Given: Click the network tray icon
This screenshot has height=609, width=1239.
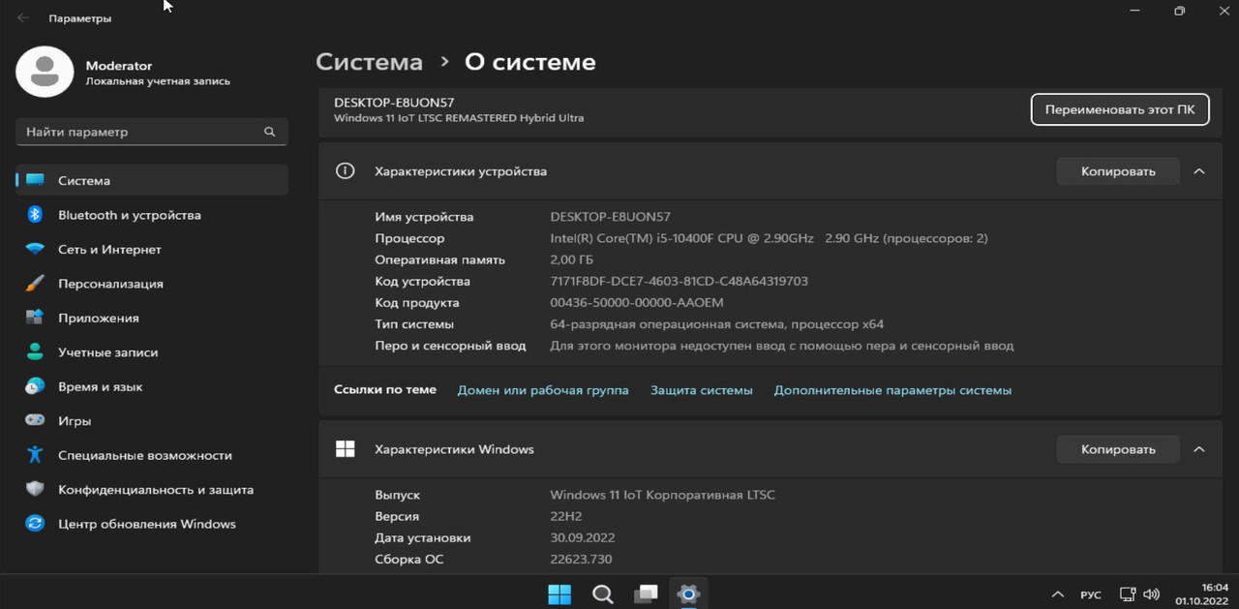Looking at the screenshot, I should 1128,594.
